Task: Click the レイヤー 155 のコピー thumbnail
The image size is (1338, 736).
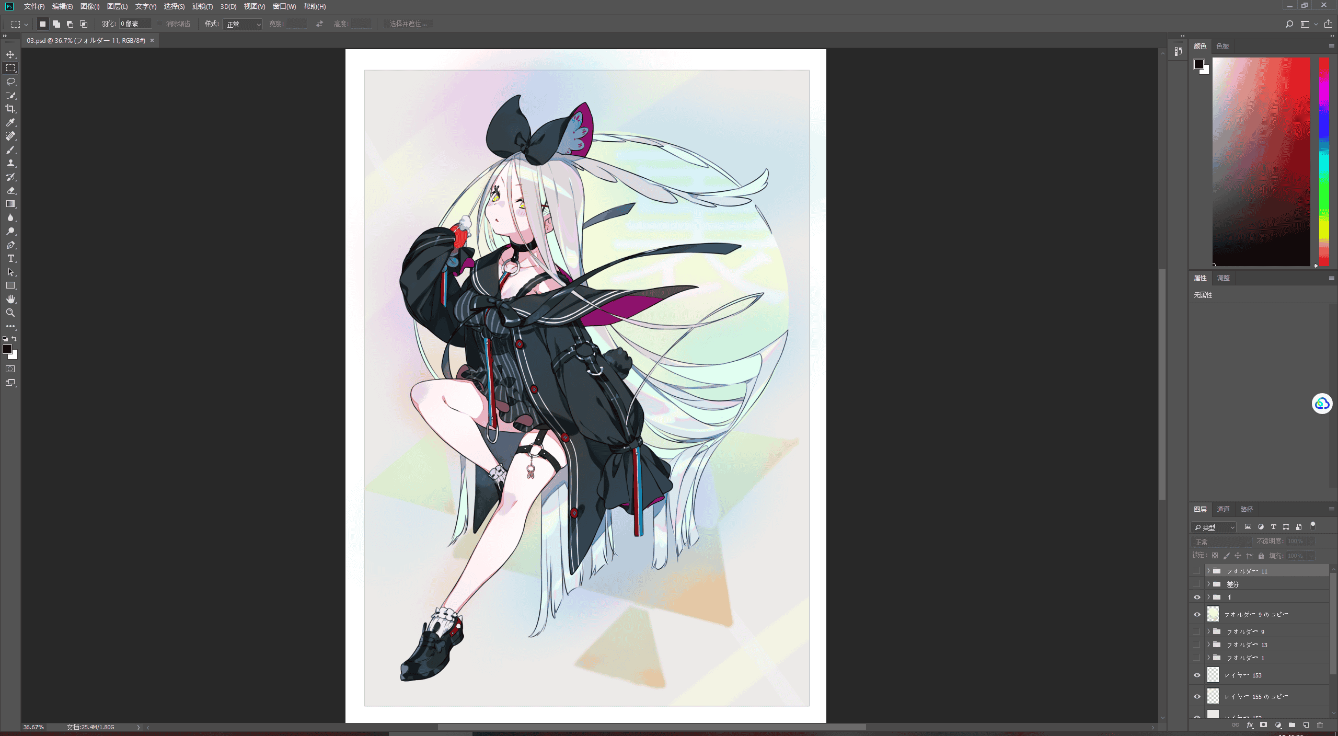Action: tap(1213, 696)
